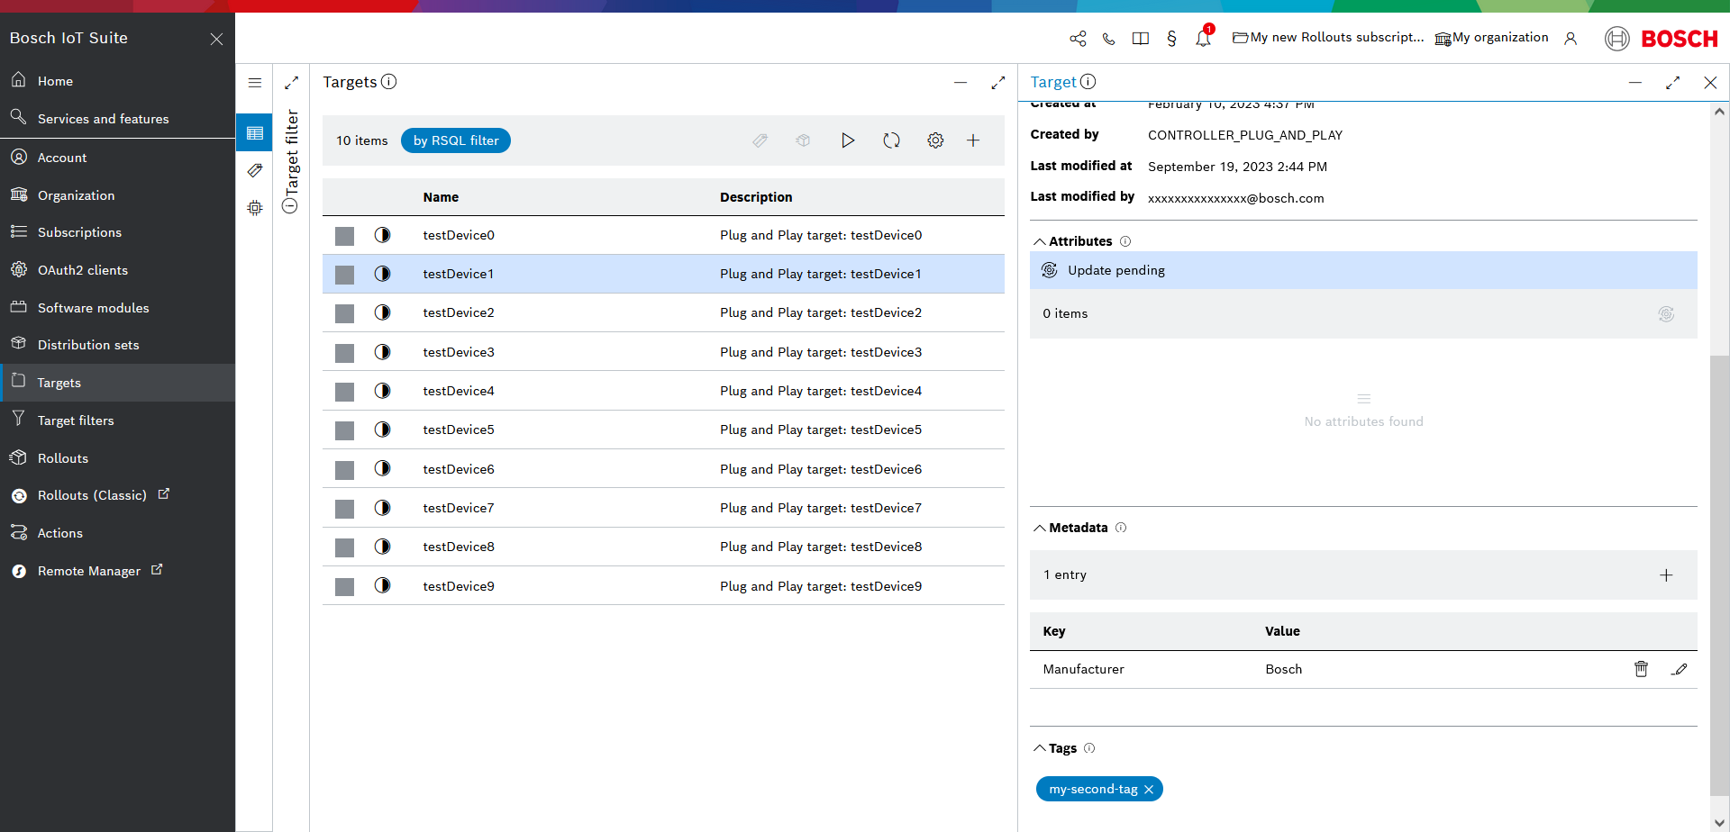The image size is (1730, 832).
Task: Open the Targets table settings gear
Action: pyautogui.click(x=935, y=140)
